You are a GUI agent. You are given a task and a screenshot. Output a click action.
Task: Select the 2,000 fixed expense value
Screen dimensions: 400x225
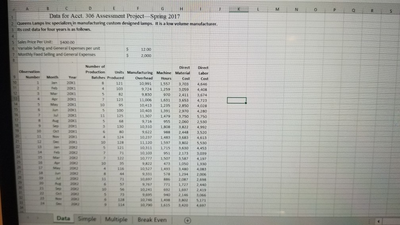click(x=146, y=56)
